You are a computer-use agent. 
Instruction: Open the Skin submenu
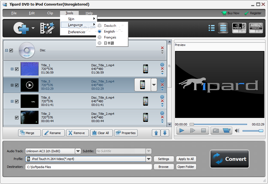78,19
